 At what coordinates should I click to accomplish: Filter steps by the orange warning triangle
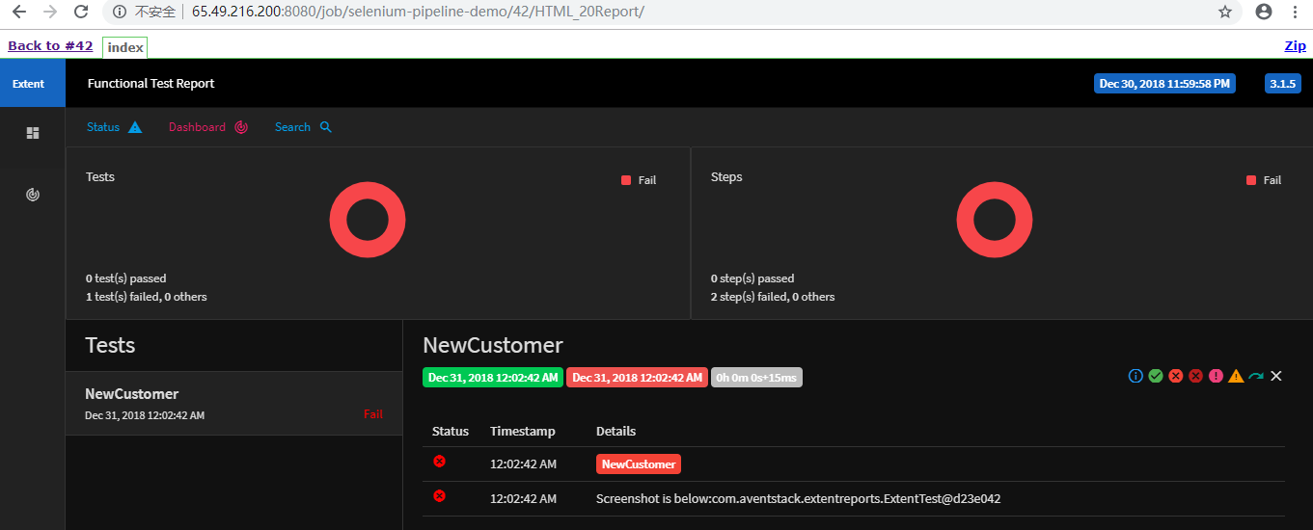[1236, 376]
